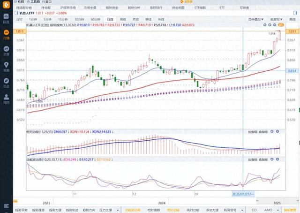
Task: Open 指标管理 indicator management
Action: 290,210
